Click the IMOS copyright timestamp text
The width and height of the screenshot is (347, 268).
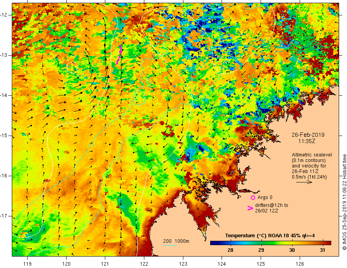coord(344,202)
